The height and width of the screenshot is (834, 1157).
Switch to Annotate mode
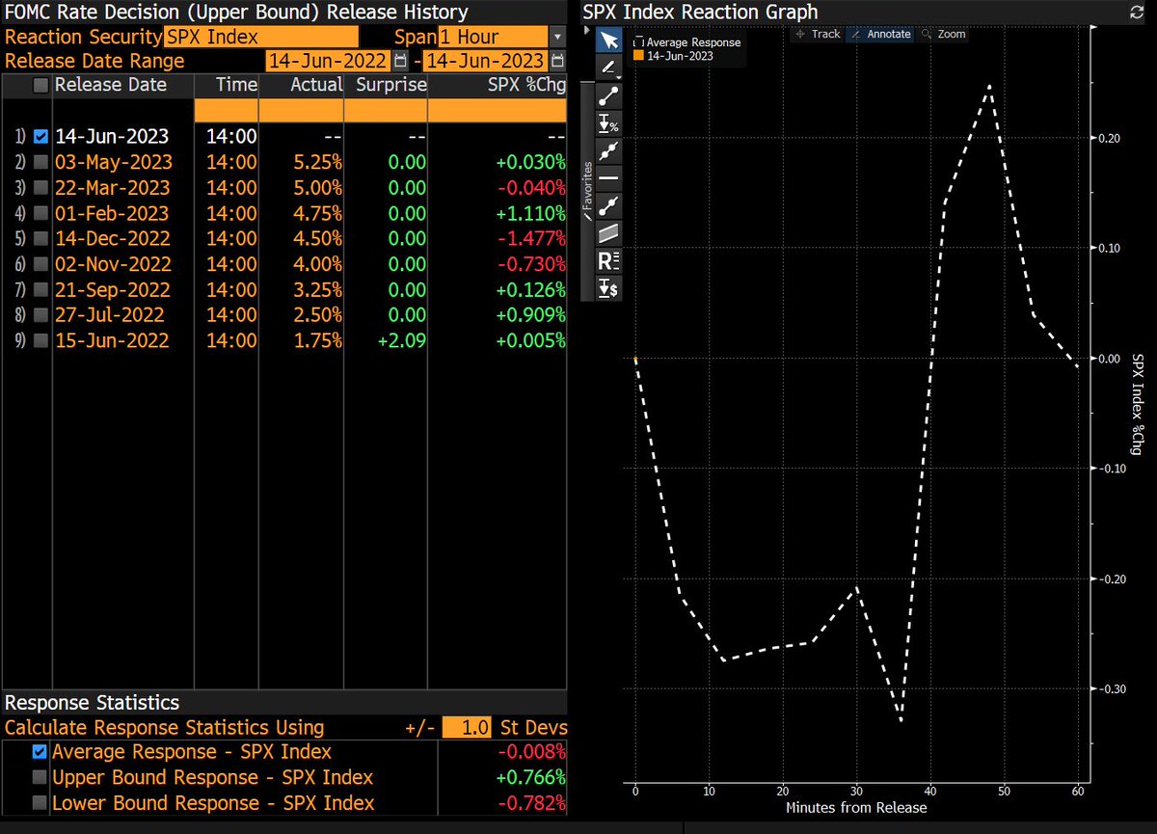pyautogui.click(x=880, y=34)
